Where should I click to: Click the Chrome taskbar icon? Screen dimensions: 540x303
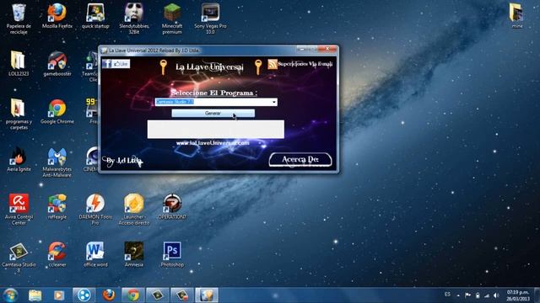point(133,295)
